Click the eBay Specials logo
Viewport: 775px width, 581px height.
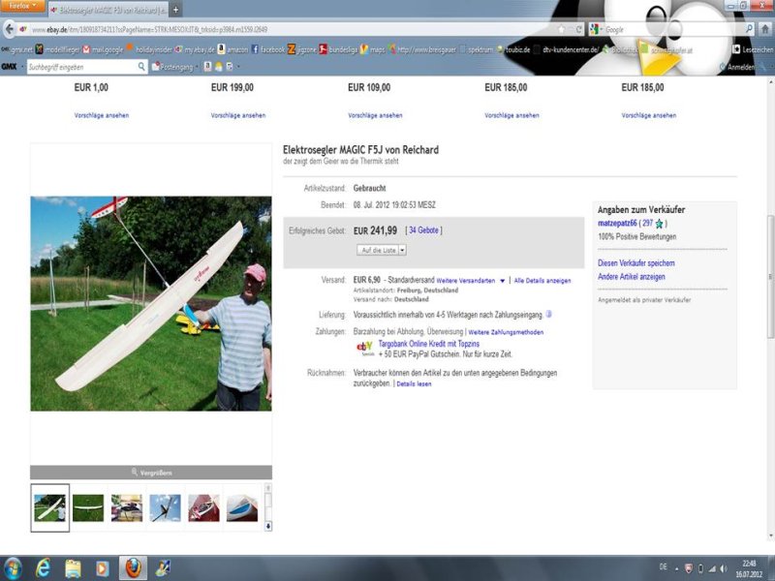coord(365,349)
